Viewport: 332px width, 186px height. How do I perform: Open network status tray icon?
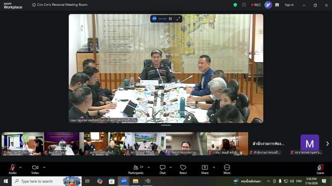[286, 181]
